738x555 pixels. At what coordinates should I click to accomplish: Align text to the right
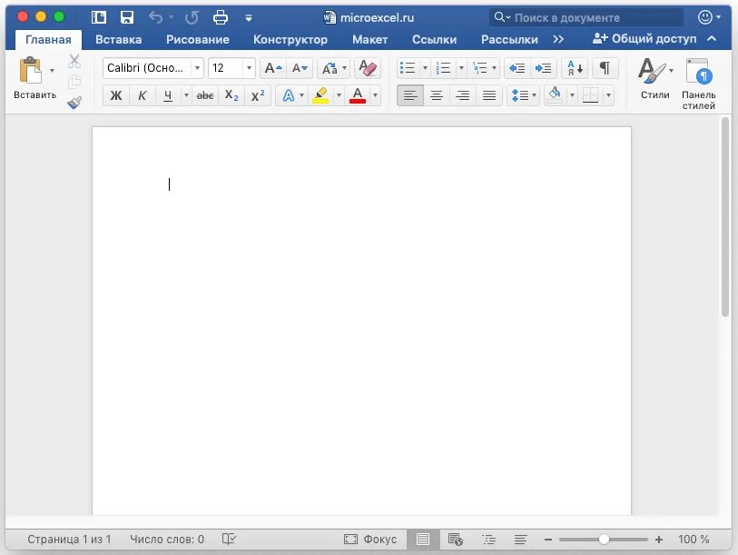pyautogui.click(x=463, y=95)
